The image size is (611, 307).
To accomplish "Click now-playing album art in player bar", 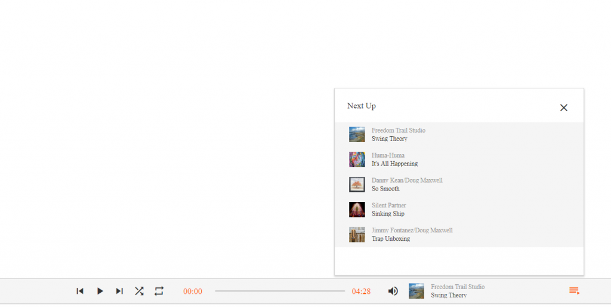I will [416, 291].
